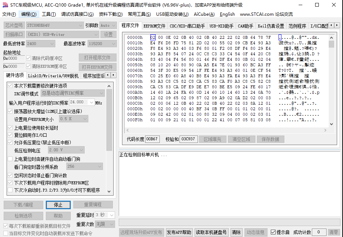The height and width of the screenshot is (237, 343).
Task: Toggle 振荡器放大增益 checkbox
Action: point(10,111)
